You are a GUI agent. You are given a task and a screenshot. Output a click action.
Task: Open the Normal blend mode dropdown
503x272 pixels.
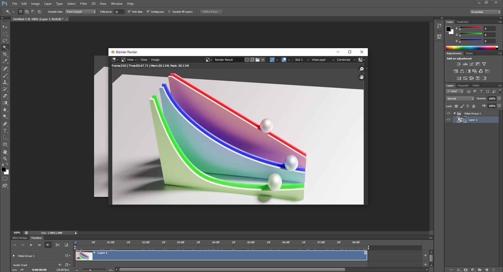[x=460, y=99]
